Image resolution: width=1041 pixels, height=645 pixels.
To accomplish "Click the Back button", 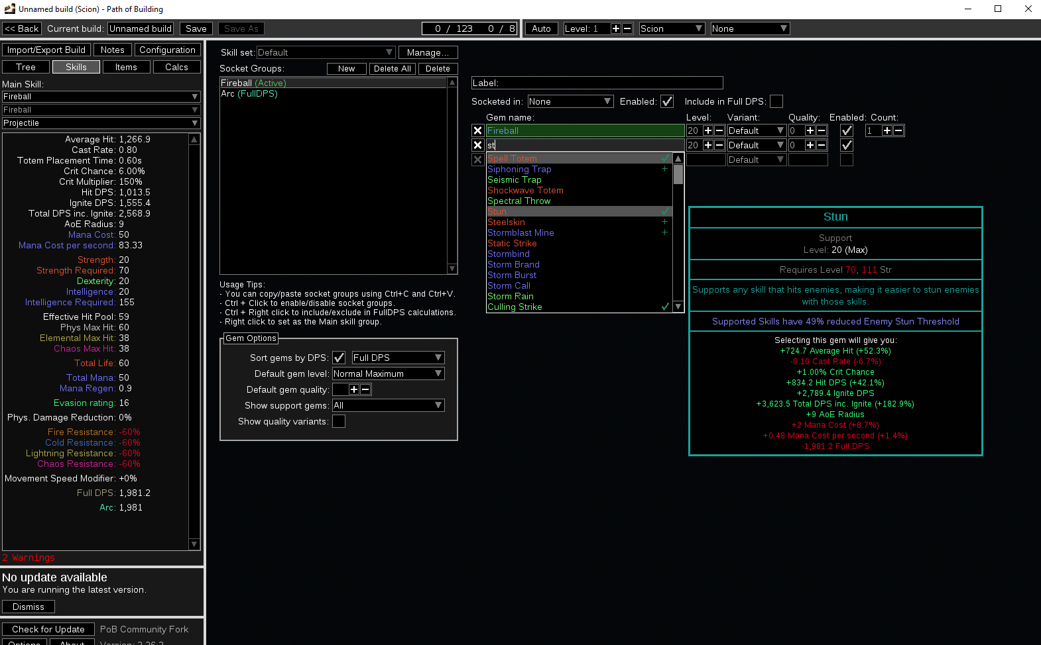I will [x=22, y=28].
